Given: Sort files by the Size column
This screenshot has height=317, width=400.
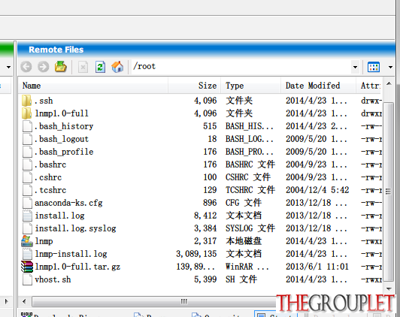Looking at the screenshot, I should [x=195, y=86].
